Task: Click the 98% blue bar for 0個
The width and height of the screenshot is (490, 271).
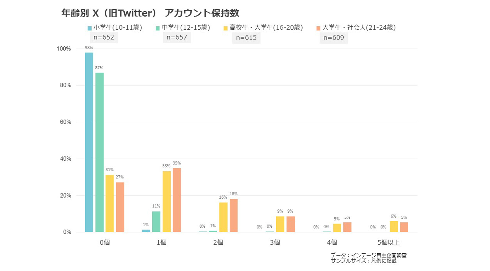Action: pyautogui.click(x=89, y=142)
